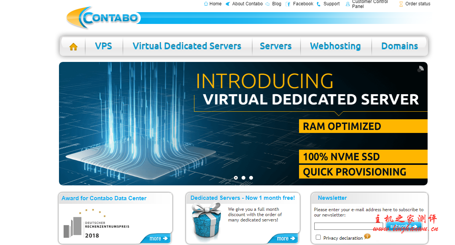Viewport: 455px width, 245px height.
Task: Click the phone icon beside Support
Action: pyautogui.click(x=319, y=4)
